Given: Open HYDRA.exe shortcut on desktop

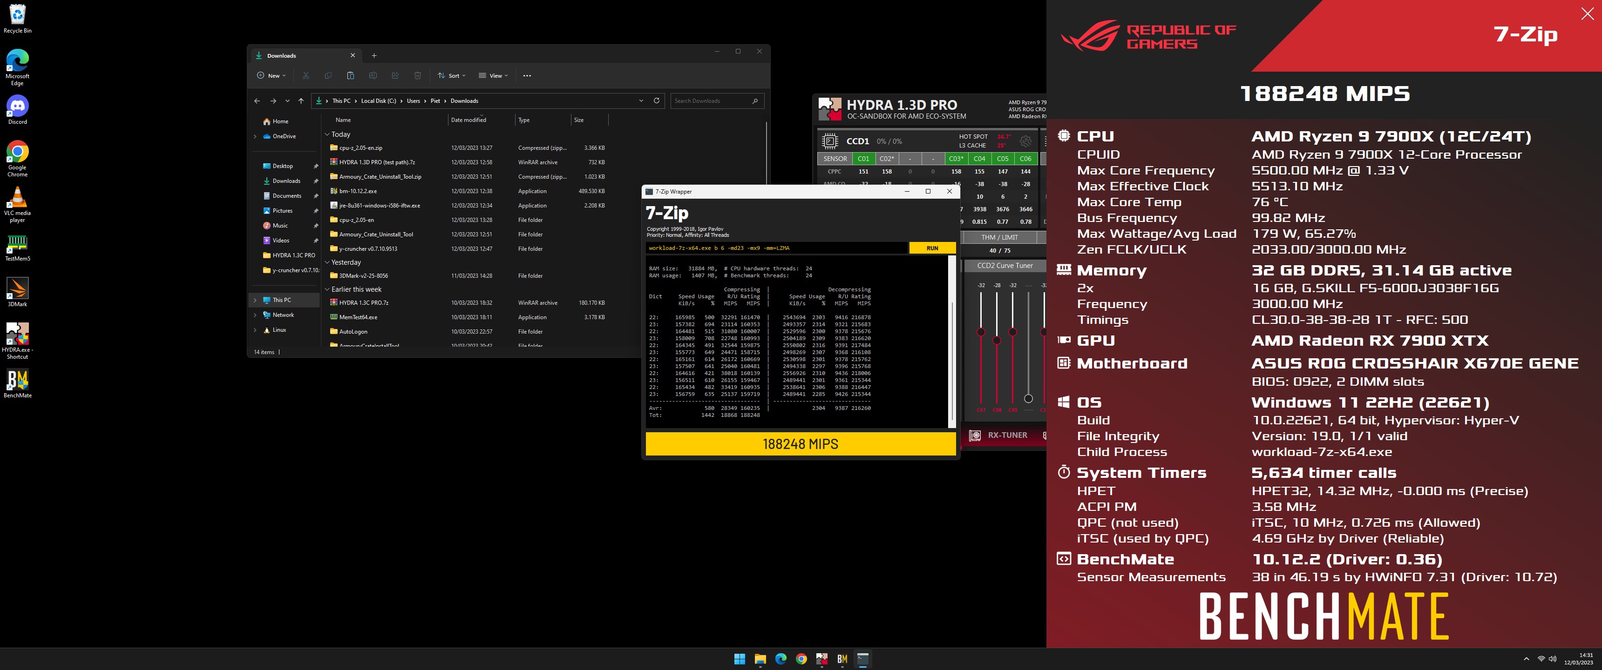Looking at the screenshot, I should (17, 341).
